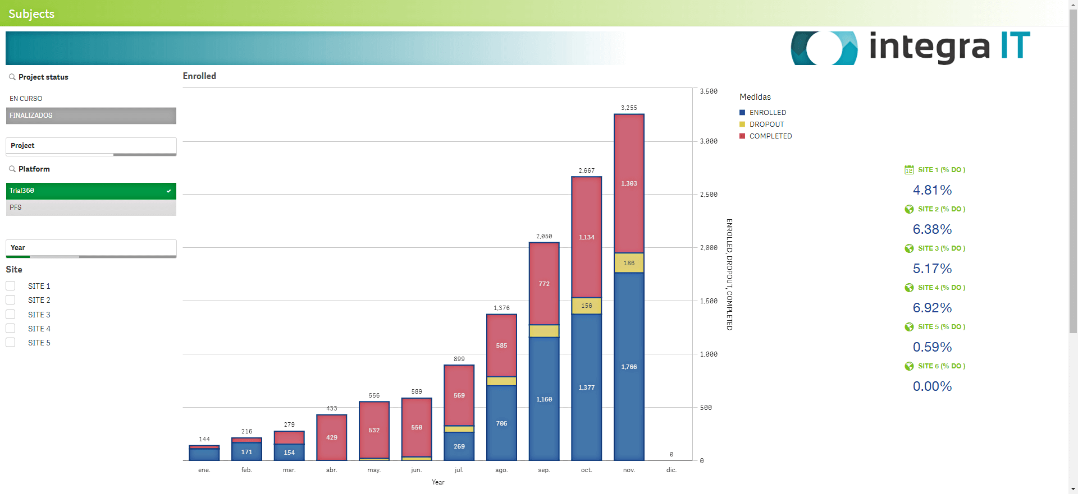Deselect the Trial360 platform option
Viewport: 1078px width, 494px height.
point(91,191)
